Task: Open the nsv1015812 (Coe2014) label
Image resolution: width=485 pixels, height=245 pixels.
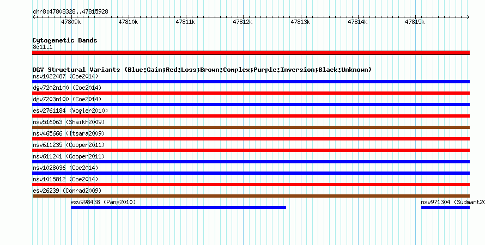Action: [x=65, y=179]
